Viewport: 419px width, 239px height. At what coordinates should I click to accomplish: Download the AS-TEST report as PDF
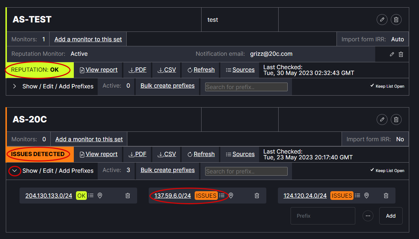pyautogui.click(x=137, y=70)
